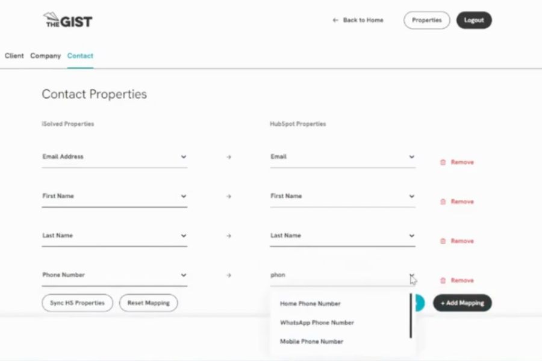
Task: Open the iSolved First Name dropdown
Action: (x=114, y=196)
